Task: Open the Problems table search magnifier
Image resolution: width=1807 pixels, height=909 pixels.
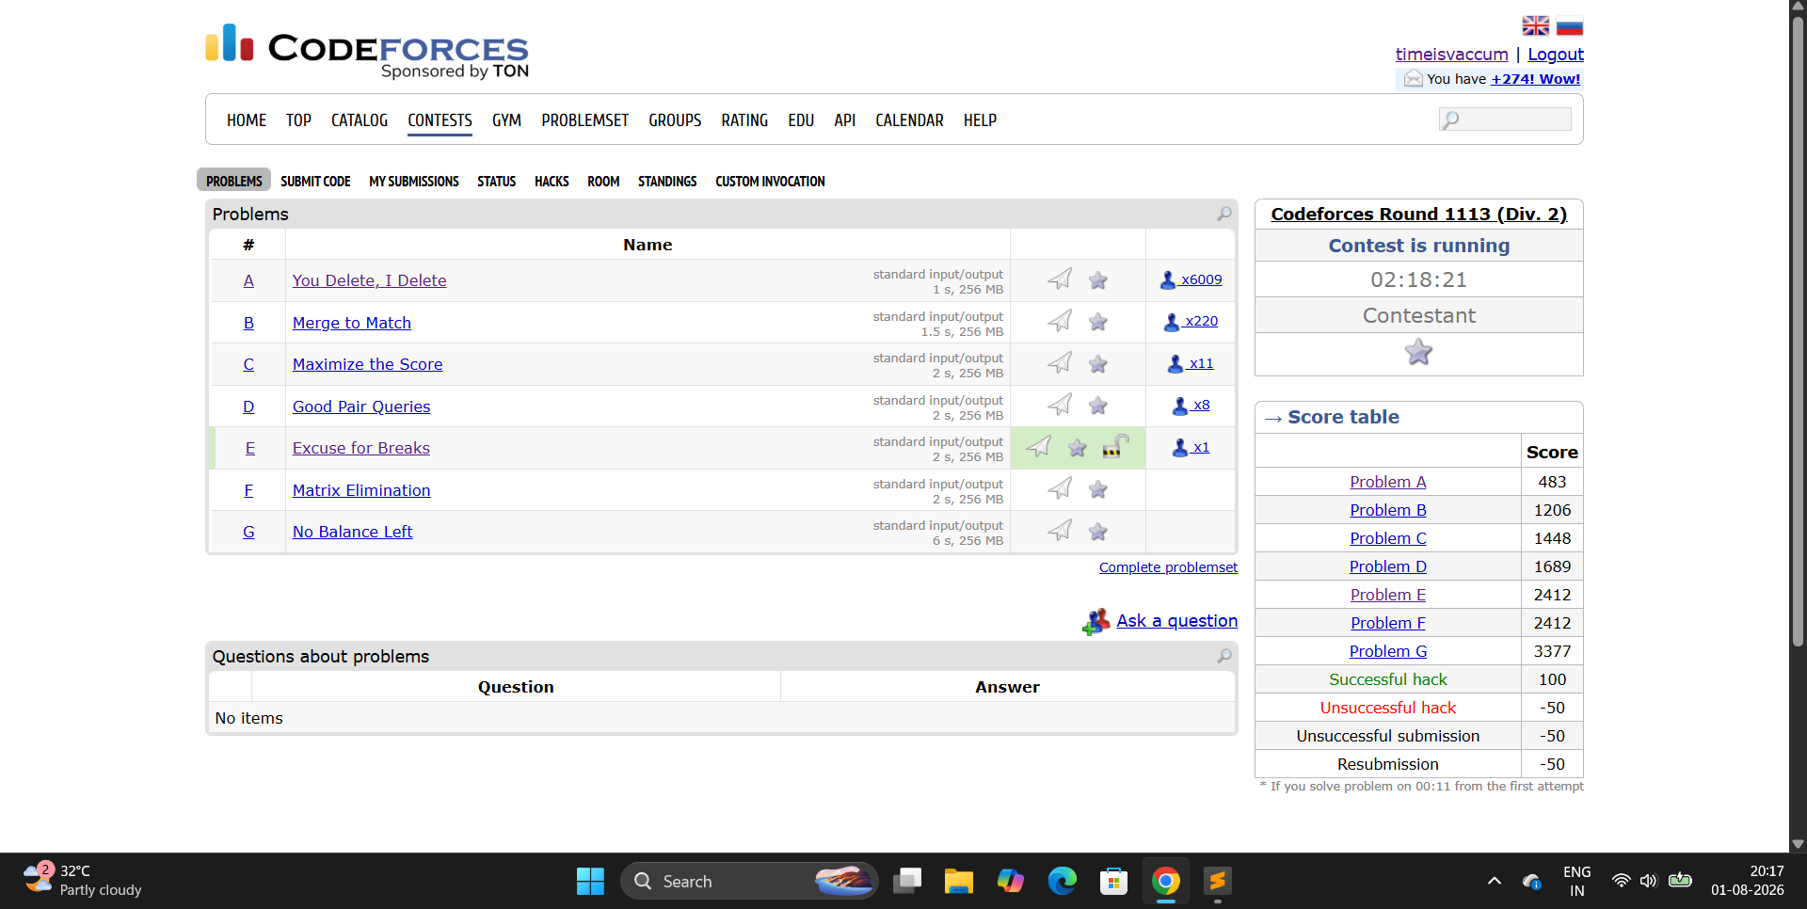Action: click(1224, 215)
